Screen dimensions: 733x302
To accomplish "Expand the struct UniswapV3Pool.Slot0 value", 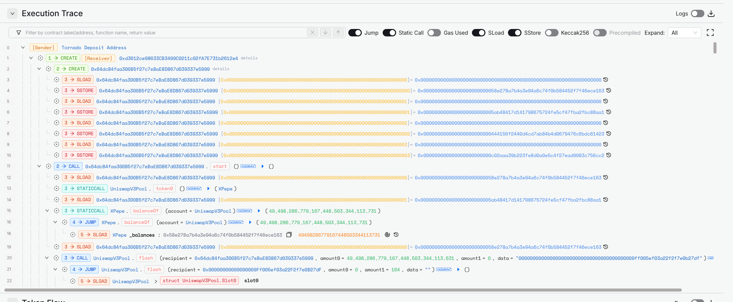I will pos(156,281).
